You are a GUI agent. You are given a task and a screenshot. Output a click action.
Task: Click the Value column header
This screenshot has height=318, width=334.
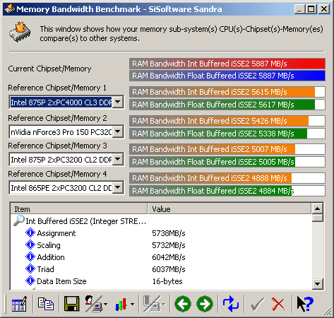(x=229, y=209)
